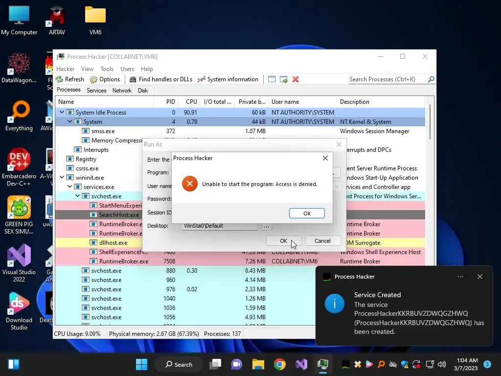Open Task View in the taskbar
Image resolution: width=501 pixels, height=376 pixels.
215,364
